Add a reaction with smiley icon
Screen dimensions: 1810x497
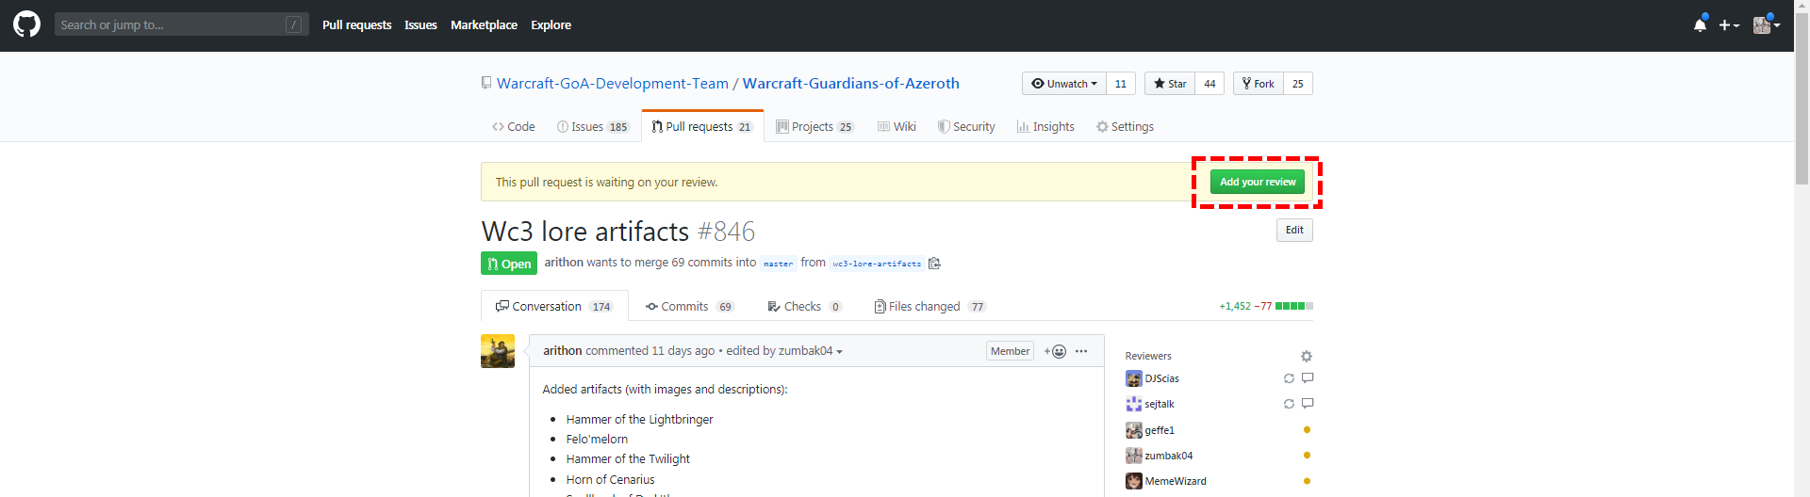tap(1055, 351)
